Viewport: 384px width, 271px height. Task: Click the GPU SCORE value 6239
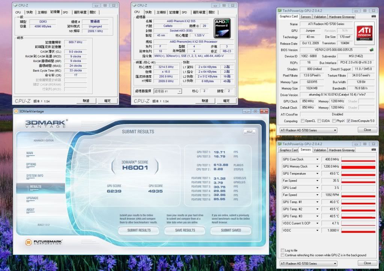[114, 191]
